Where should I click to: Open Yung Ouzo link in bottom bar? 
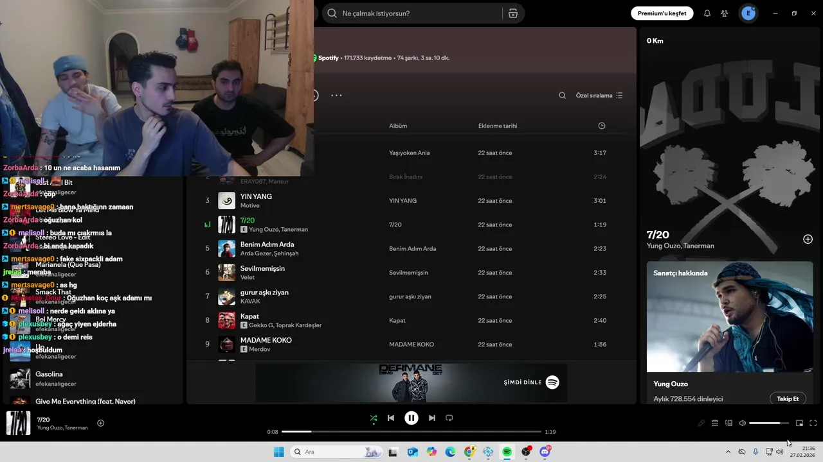(x=50, y=428)
